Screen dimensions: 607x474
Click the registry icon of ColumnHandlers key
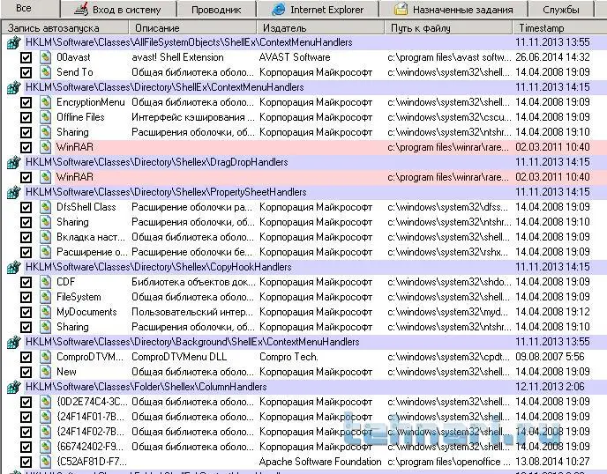pos(13,388)
